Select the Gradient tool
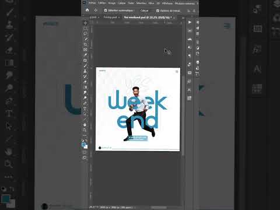 point(85,87)
